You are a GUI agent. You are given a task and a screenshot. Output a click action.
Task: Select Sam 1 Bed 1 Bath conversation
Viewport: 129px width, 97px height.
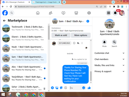coord(24,58)
